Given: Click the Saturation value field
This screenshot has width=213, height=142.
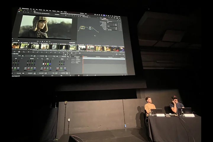Looking at the screenshot, I should (46, 73).
